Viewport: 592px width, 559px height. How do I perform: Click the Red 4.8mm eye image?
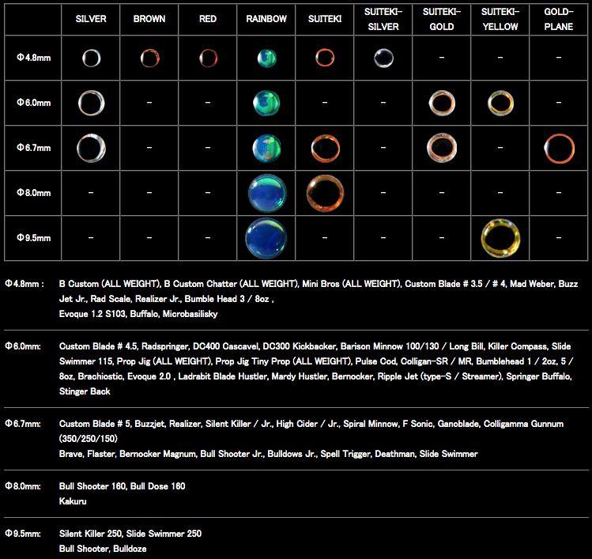209,59
